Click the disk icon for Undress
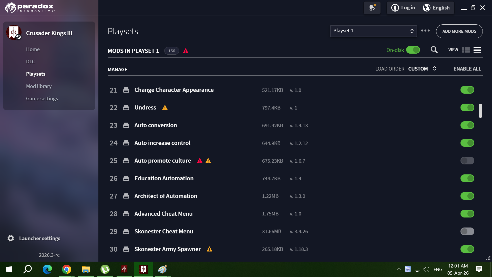492x277 pixels. [x=126, y=108]
